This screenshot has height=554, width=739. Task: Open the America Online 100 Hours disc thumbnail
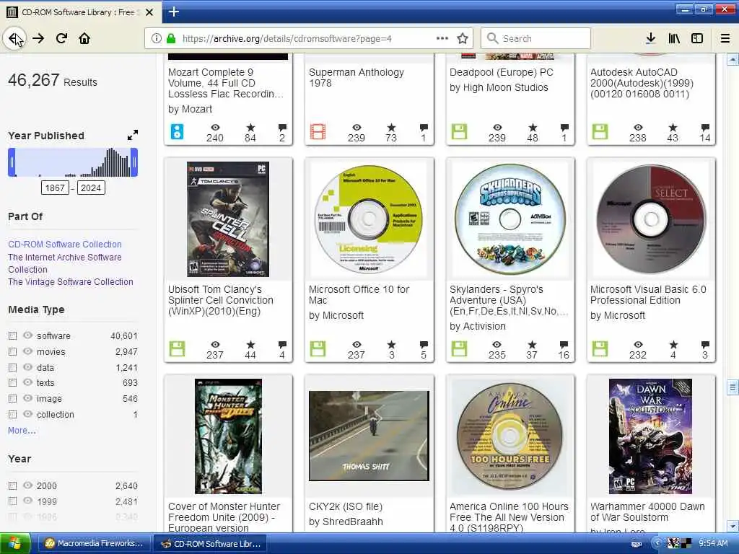tap(510, 436)
